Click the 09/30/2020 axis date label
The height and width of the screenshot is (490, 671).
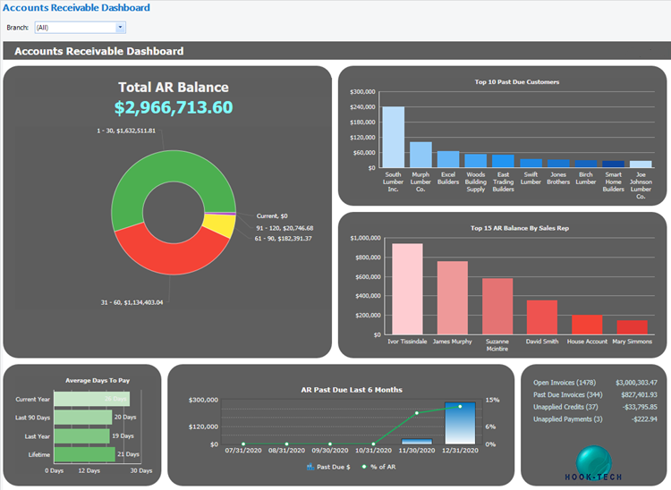330,451
